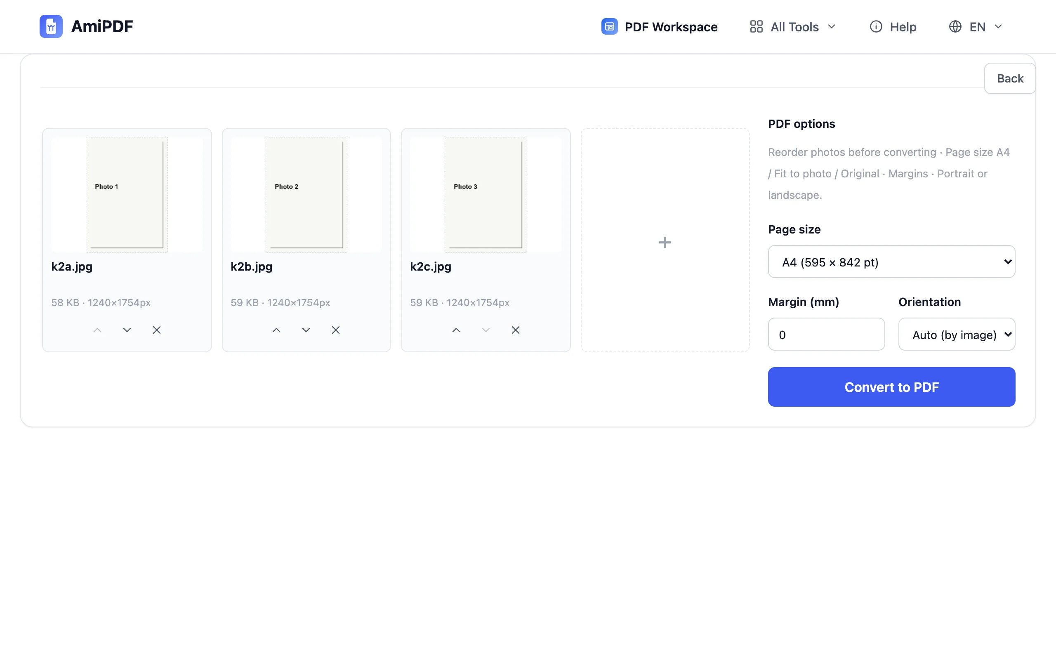1056x660 pixels.
Task: Click the Convert to PDF button
Action: (x=891, y=387)
